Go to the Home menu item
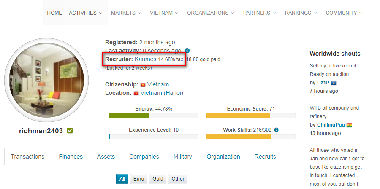 coord(54,13)
